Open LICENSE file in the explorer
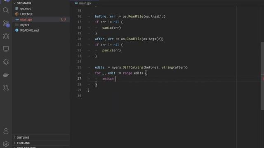This screenshot has height=148, width=264. click(41, 14)
